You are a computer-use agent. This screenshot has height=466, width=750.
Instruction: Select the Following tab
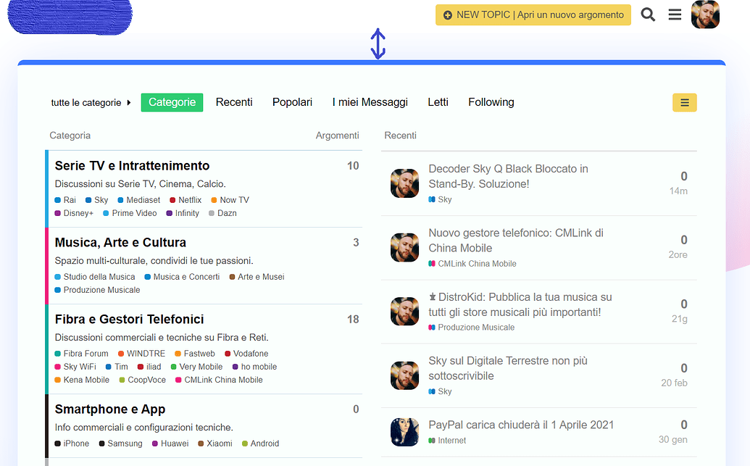(491, 102)
